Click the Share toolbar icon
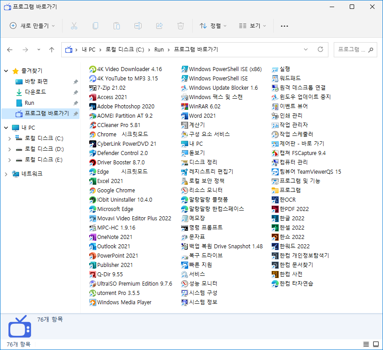 (x=159, y=26)
